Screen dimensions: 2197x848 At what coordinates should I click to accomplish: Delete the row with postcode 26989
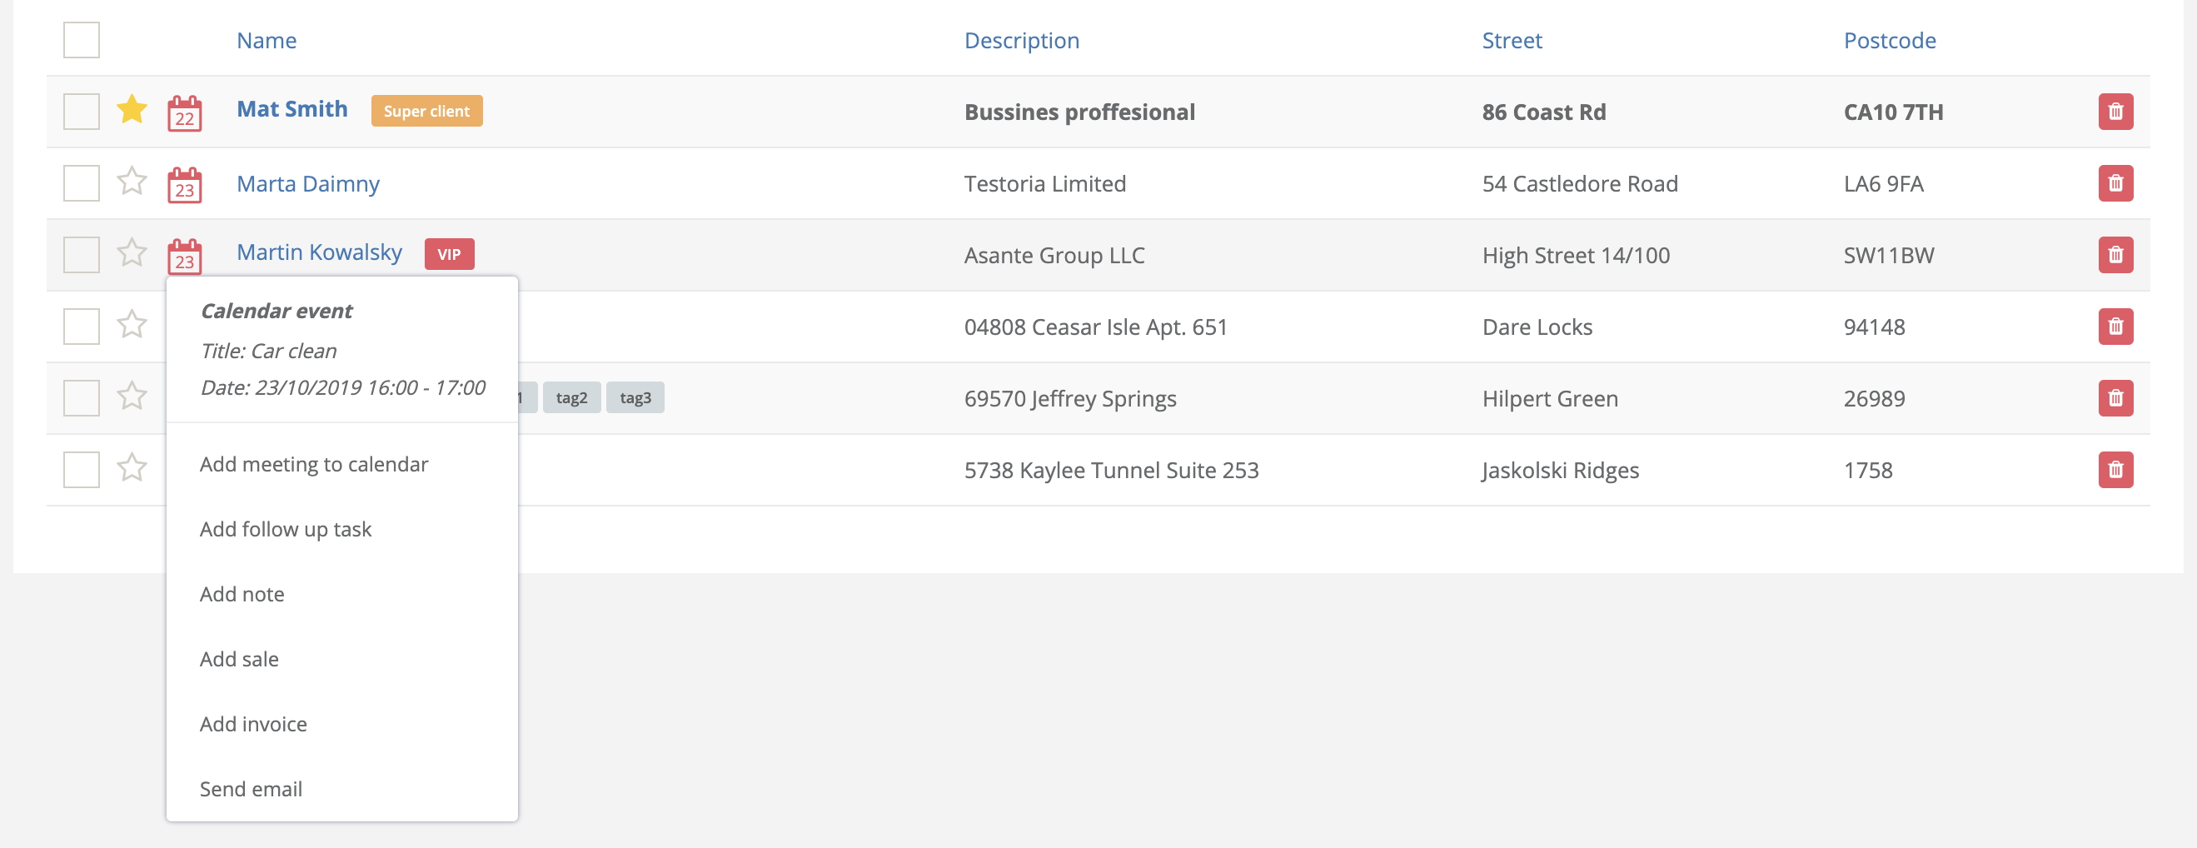click(x=2115, y=398)
